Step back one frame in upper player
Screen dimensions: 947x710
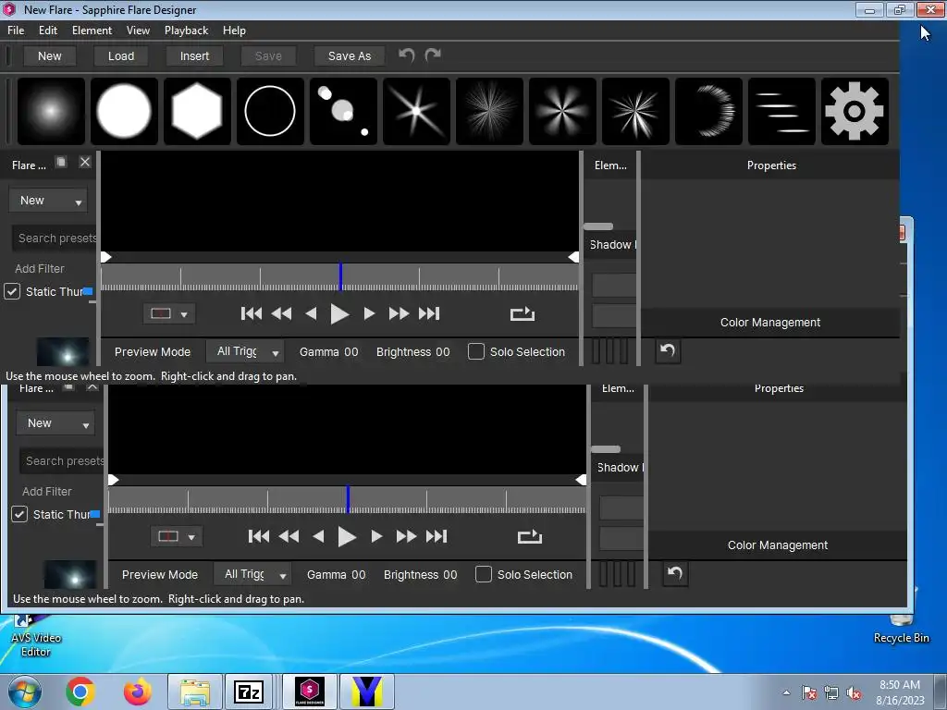click(x=311, y=313)
